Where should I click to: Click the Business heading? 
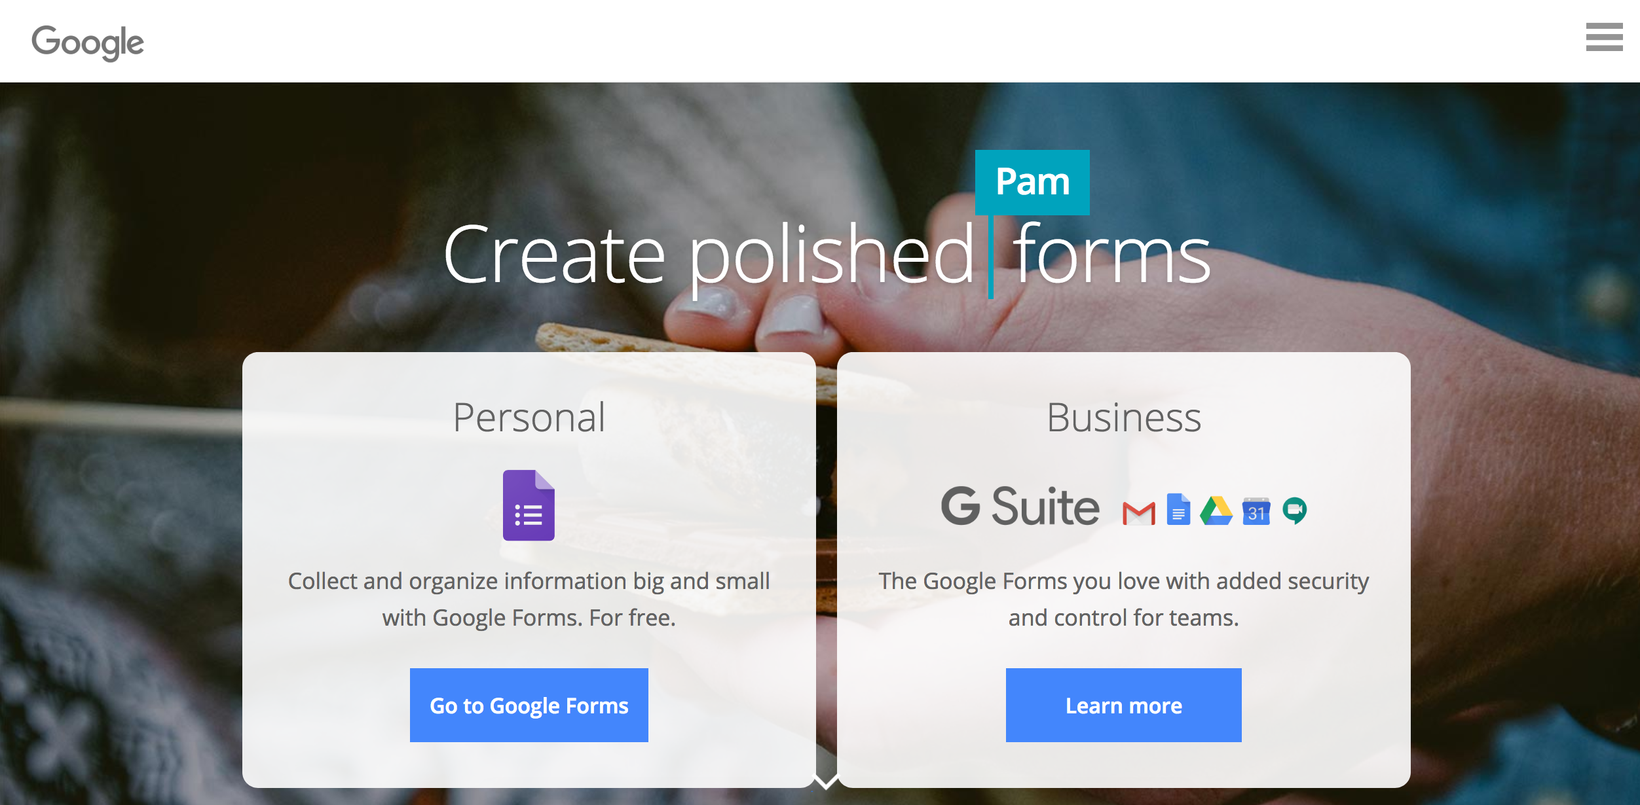1124,418
